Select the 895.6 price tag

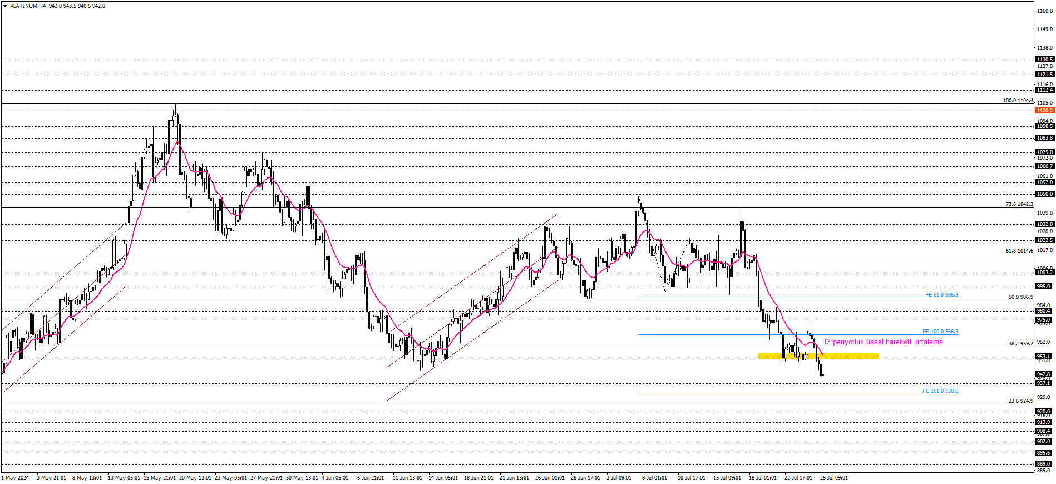[x=1043, y=453]
